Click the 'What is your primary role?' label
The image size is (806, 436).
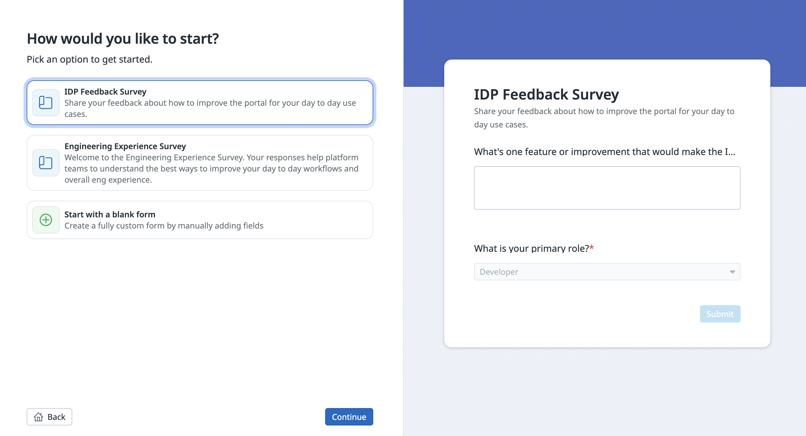point(531,248)
